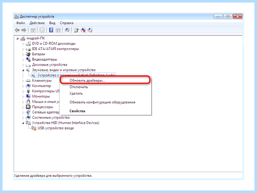The image size is (257, 193).
Task: Open the Действие menu
Action: 37,23
